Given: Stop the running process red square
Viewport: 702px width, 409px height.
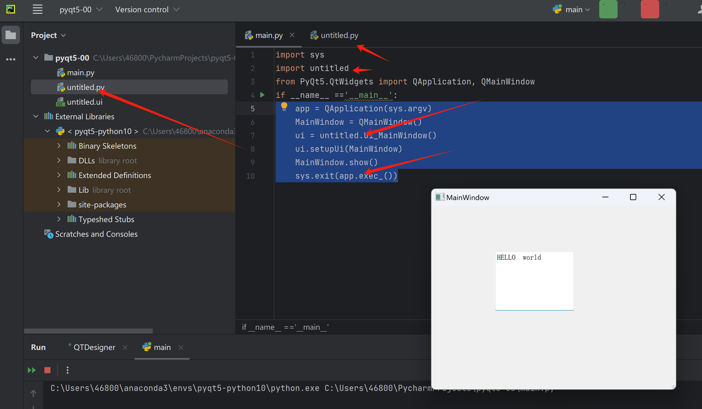Looking at the screenshot, I should point(47,370).
